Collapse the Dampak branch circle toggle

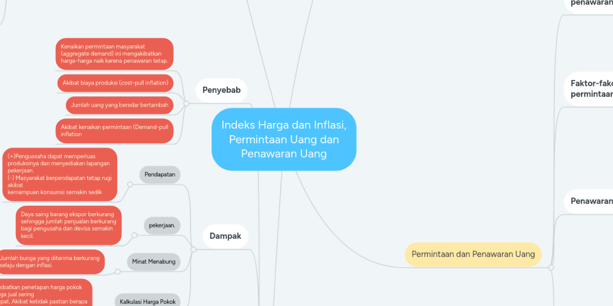[x=193, y=249]
